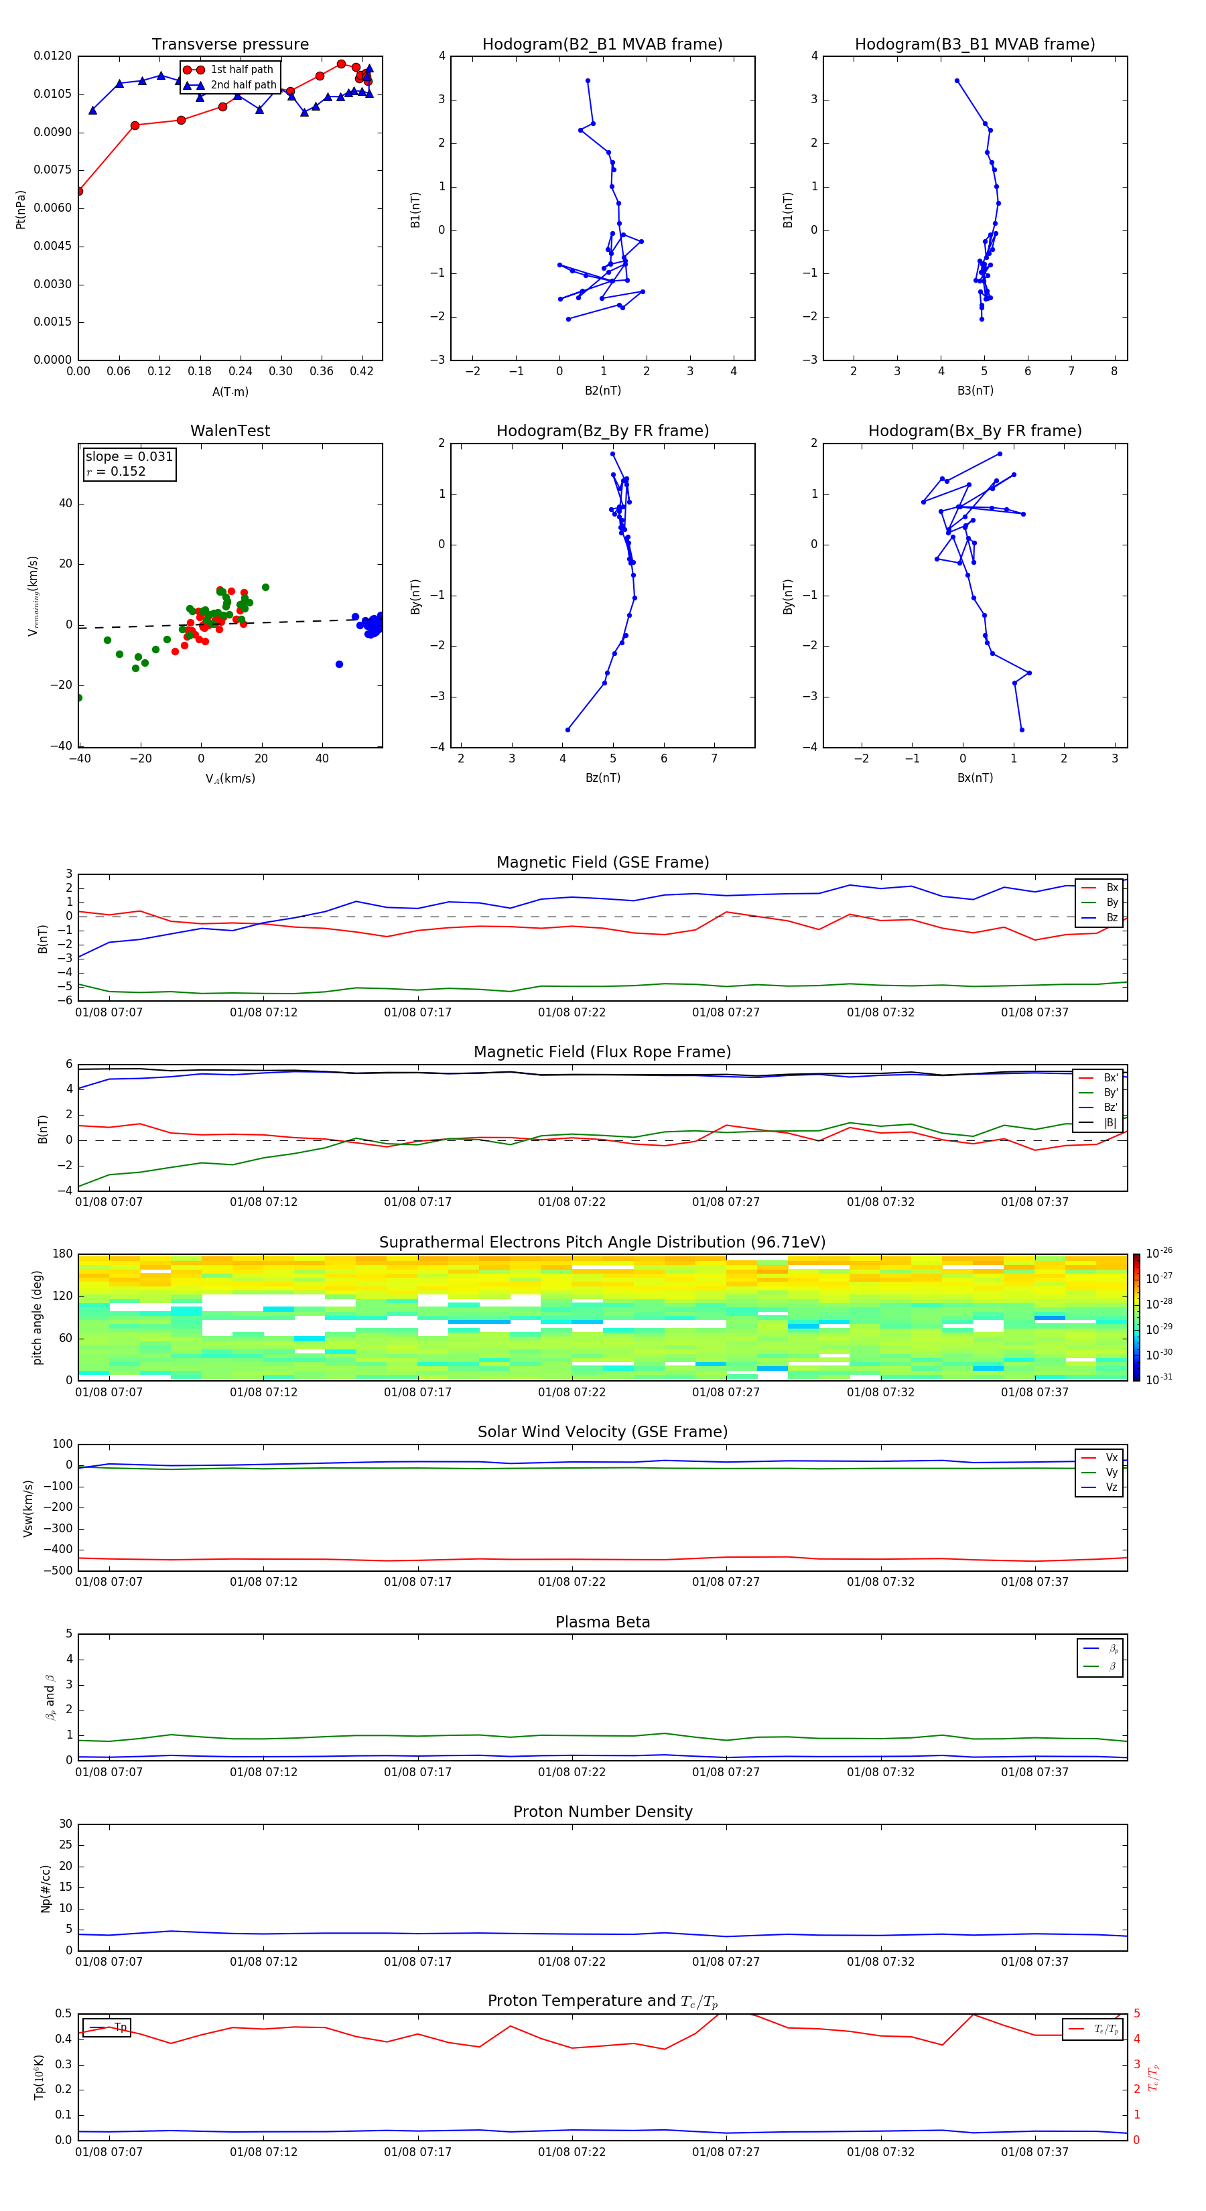Click the red Te/Tp right-side axis label
1206x2211 pixels.
1154,2078
